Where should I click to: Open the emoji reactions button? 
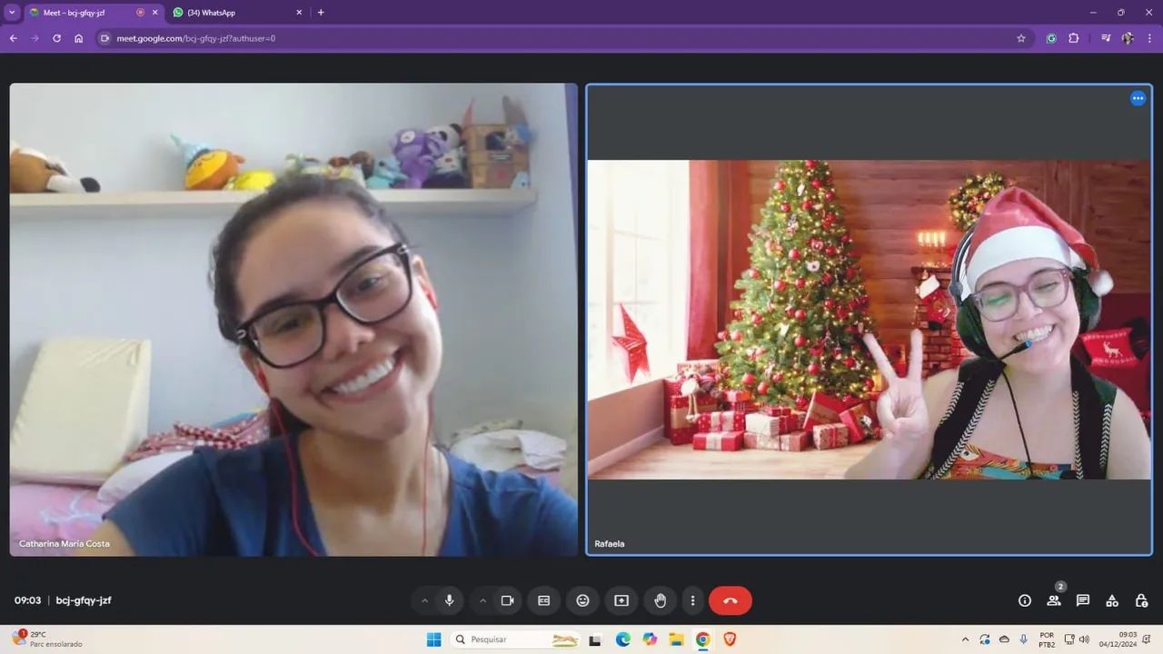click(582, 600)
